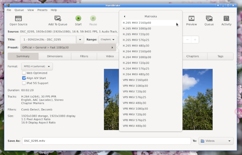Select preset VP9 MKV 1080p30
The height and width of the screenshot is (155, 242).
tap(150, 86)
